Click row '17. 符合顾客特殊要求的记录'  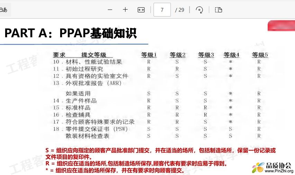94,122
